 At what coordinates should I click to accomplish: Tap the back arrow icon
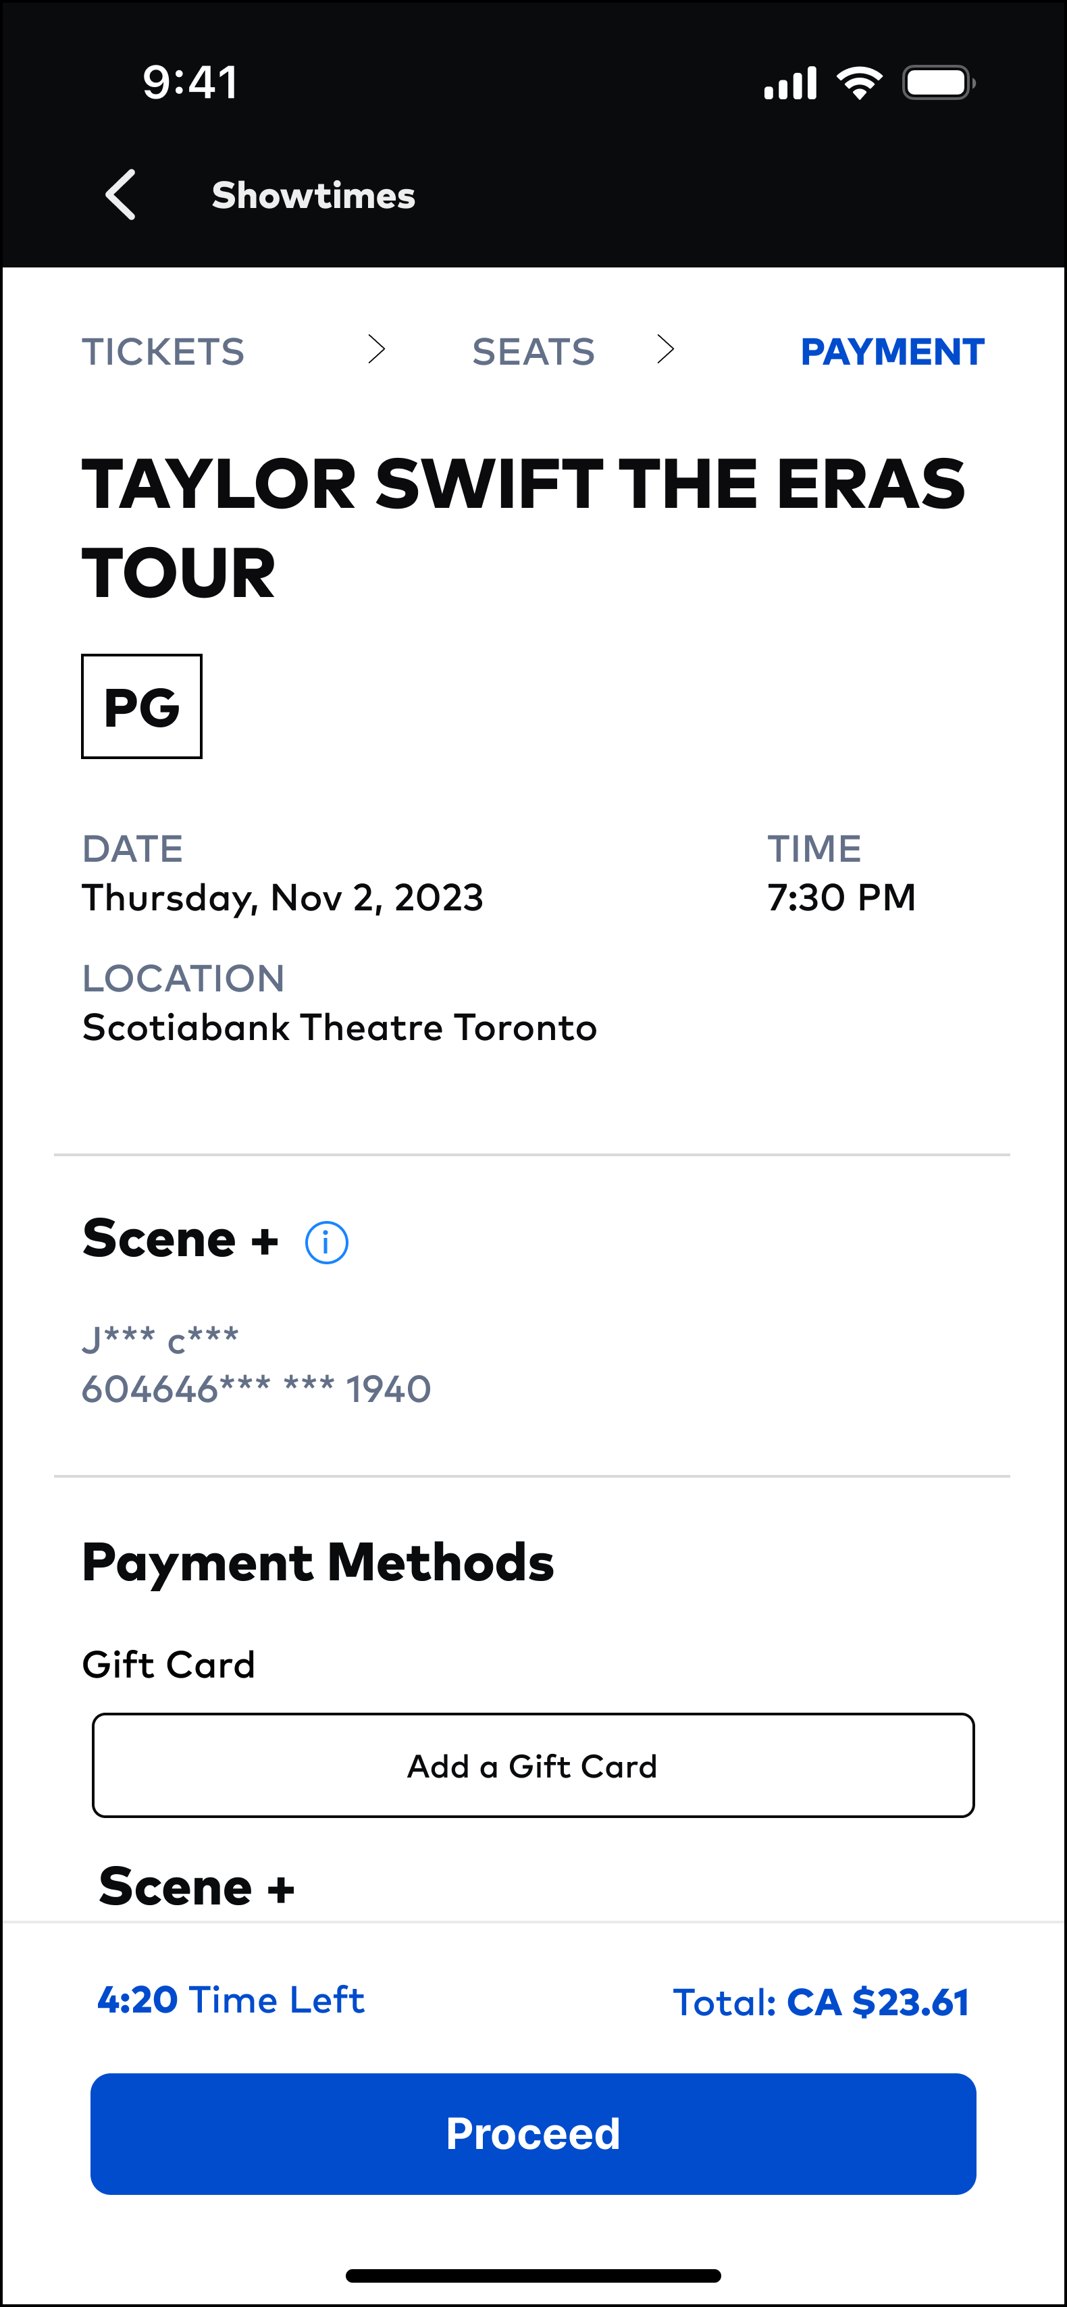tap(121, 195)
